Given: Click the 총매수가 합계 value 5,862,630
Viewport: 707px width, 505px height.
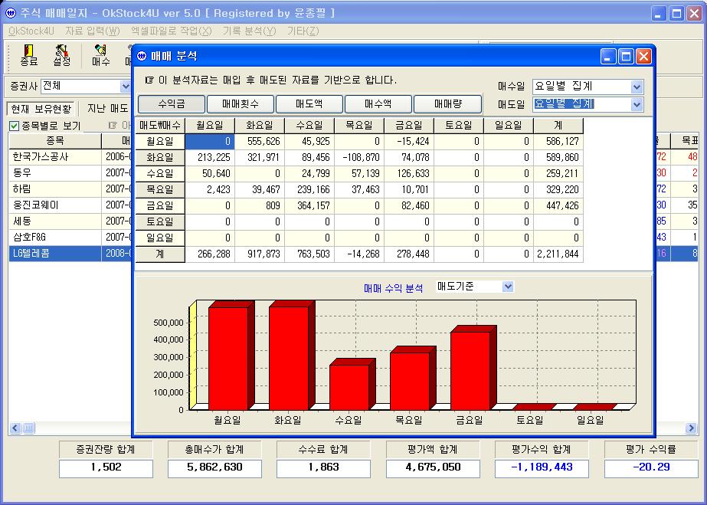Looking at the screenshot, I should [214, 468].
